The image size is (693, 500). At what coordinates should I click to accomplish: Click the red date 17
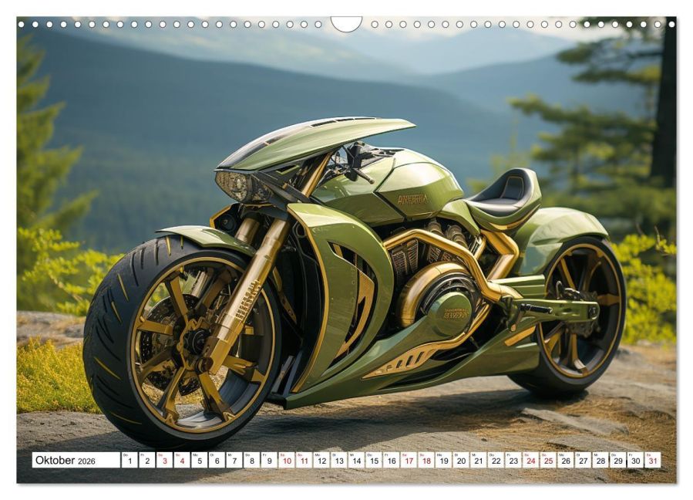click(409, 460)
